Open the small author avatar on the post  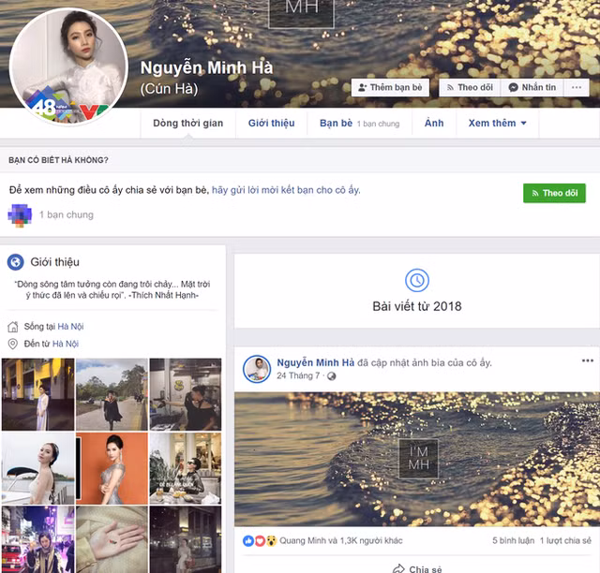pos(257,369)
